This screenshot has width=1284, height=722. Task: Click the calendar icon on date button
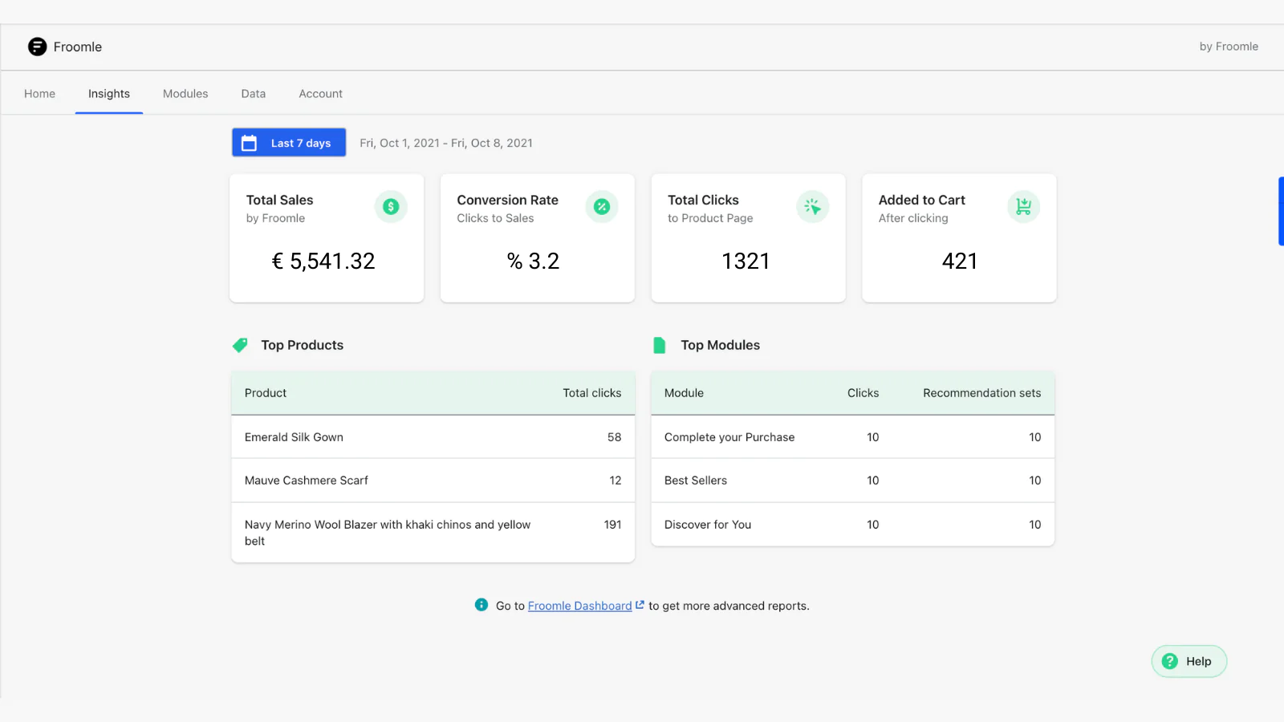[250, 143]
